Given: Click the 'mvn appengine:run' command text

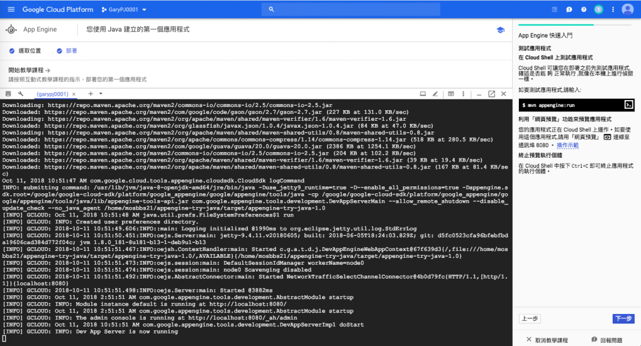Looking at the screenshot, I should (x=551, y=105).
